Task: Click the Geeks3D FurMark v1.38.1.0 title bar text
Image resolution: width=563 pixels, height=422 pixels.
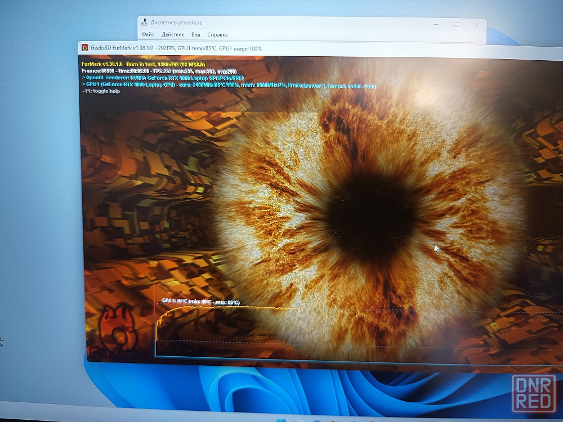Action: click(x=176, y=48)
